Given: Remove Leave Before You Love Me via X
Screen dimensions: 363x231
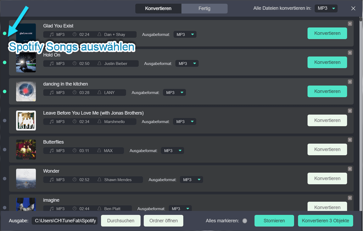Looking at the screenshot, I should (350, 111).
